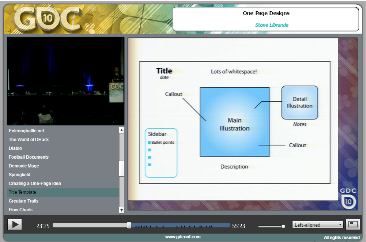This screenshot has height=242, width=366.
Task: Go to the Diablo chapter
Action: tap(15, 148)
